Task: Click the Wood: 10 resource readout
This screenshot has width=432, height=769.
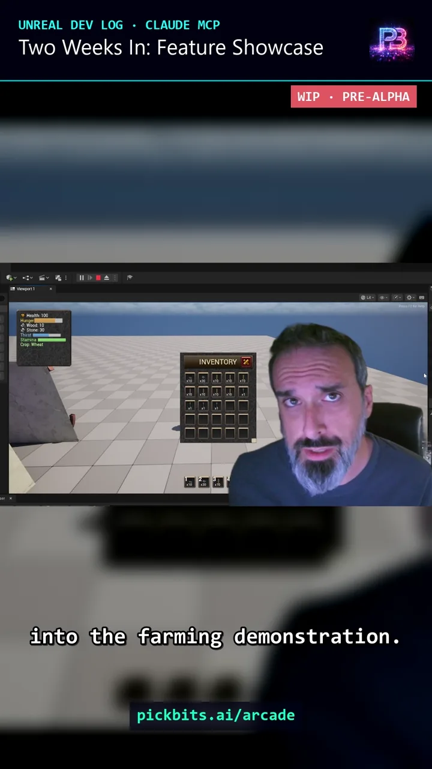Action: point(32,326)
